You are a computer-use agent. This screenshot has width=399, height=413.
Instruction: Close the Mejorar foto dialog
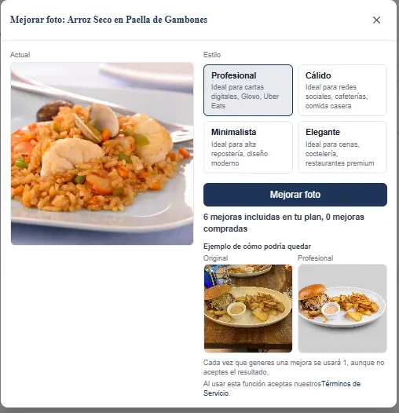point(376,20)
